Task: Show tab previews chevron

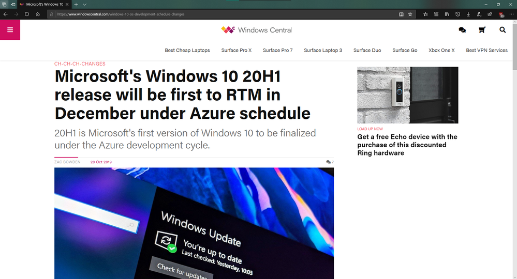Action: click(x=84, y=4)
